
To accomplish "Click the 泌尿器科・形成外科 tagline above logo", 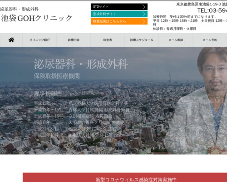I will tap(19, 9).
